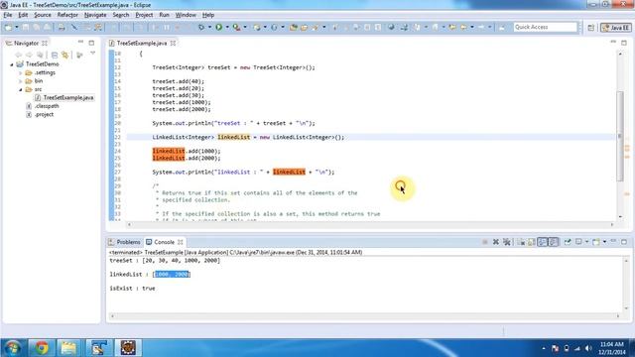Screen dimensions: 635x357
Task: Click the Windows Start button
Action: [13, 348]
